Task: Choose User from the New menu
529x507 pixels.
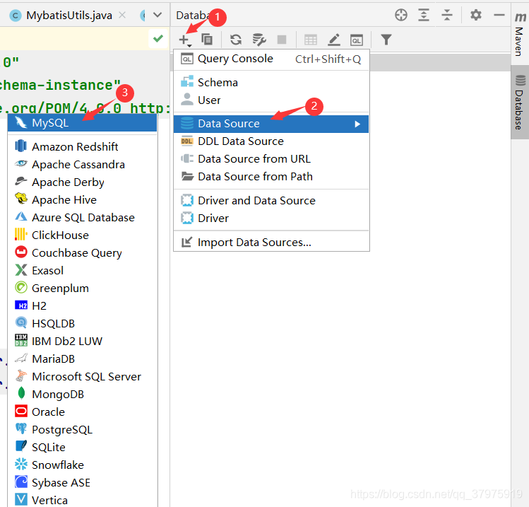Action: (271, 100)
